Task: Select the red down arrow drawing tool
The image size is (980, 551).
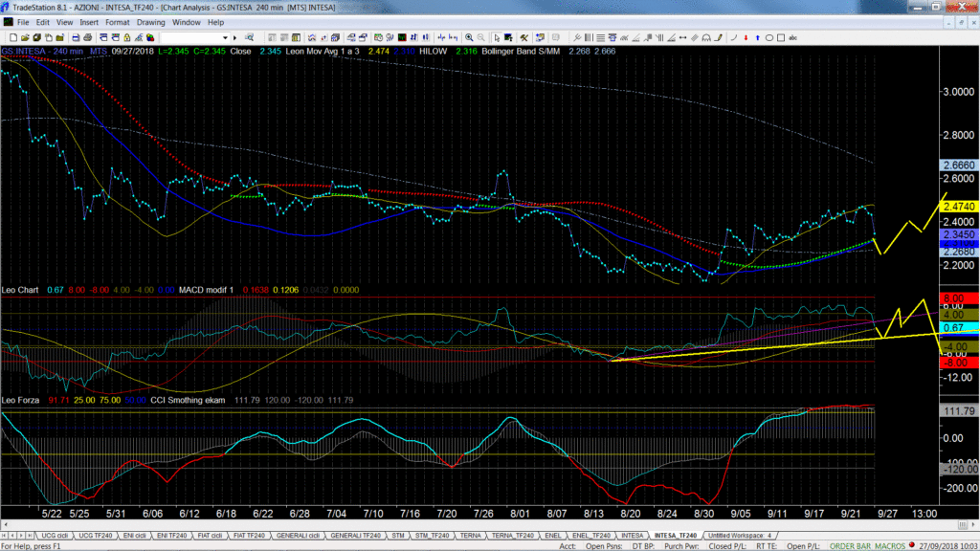Action: click(746, 38)
